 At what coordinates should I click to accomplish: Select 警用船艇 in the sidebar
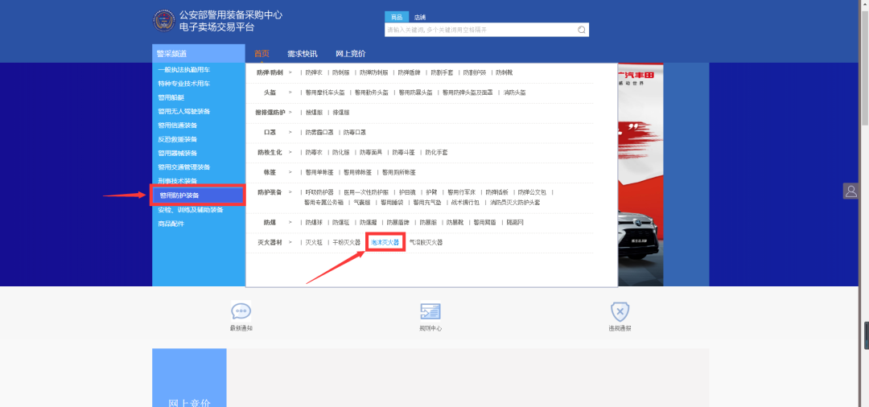(x=171, y=97)
